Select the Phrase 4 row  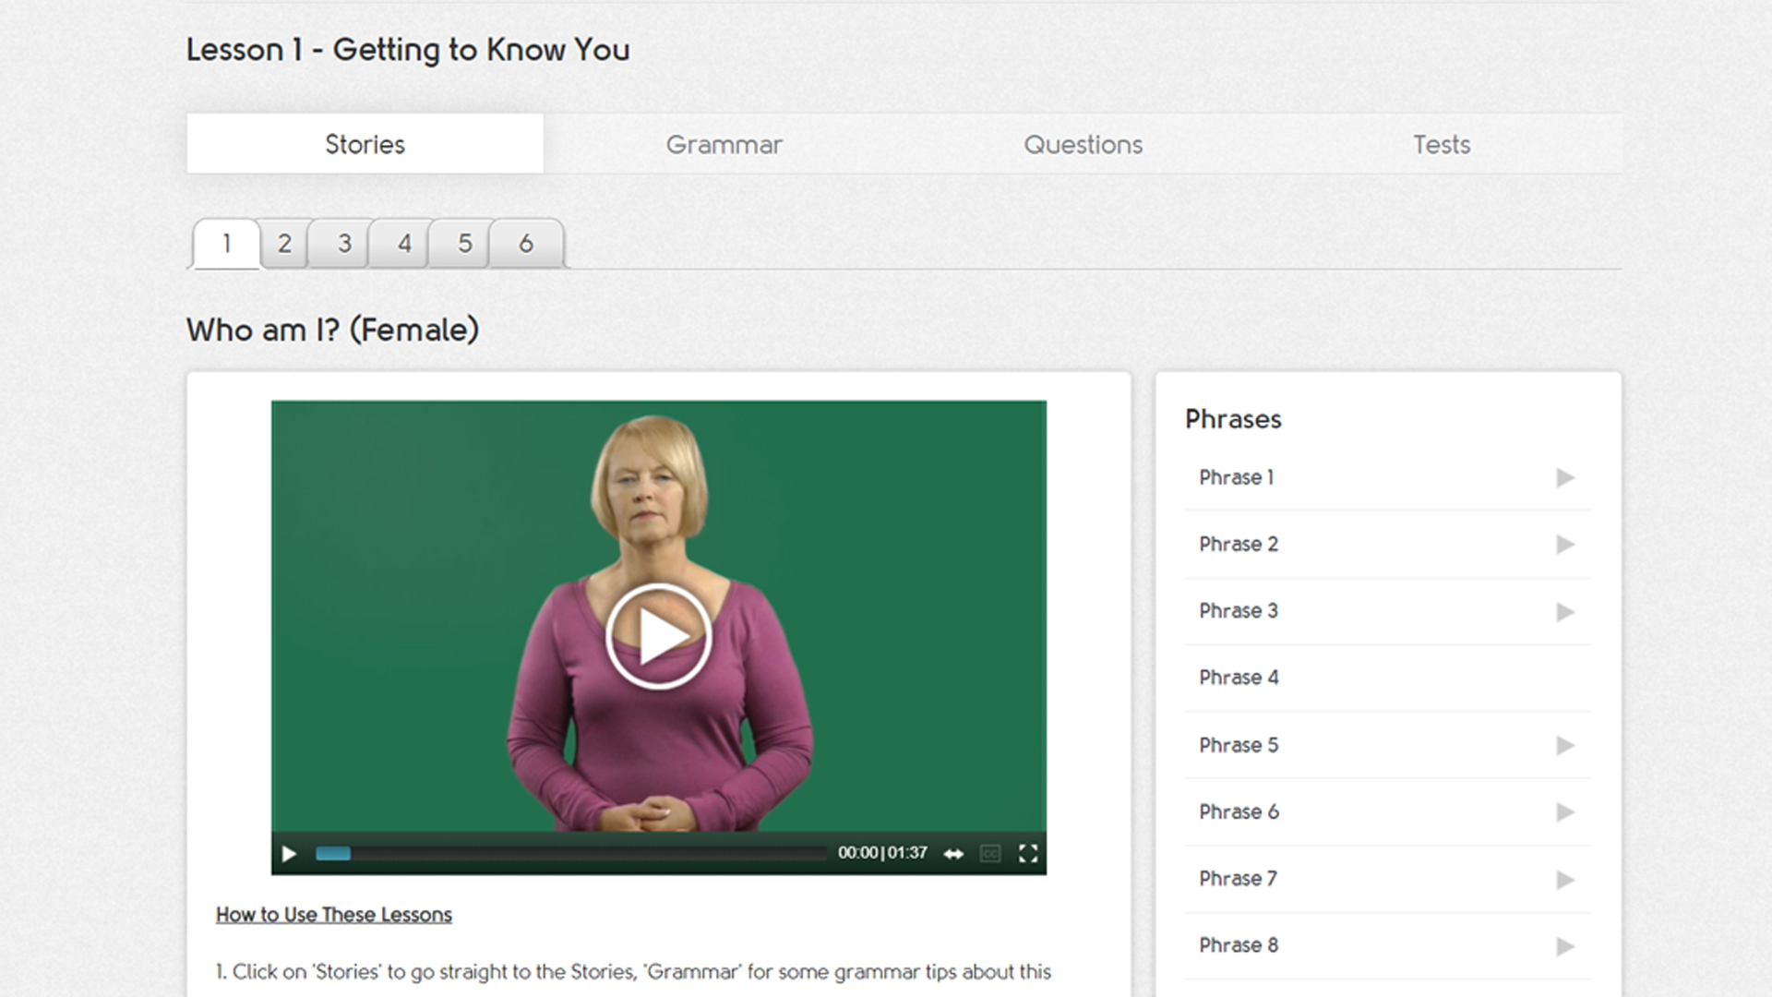click(x=1388, y=678)
